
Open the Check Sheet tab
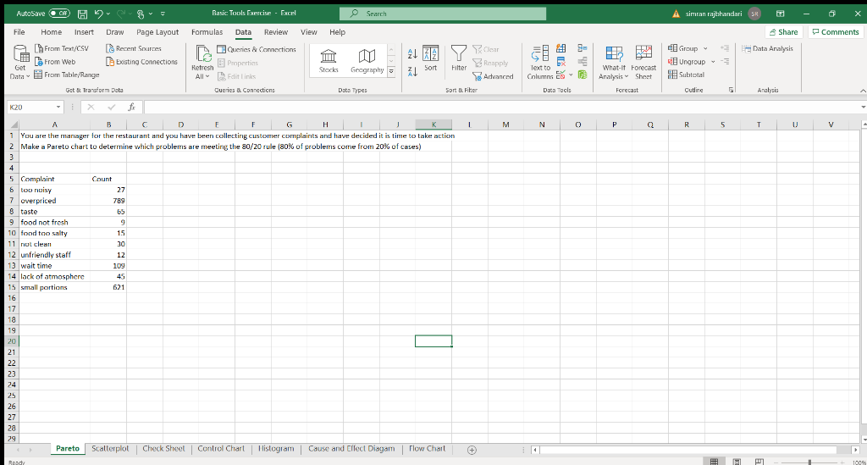[x=163, y=448]
